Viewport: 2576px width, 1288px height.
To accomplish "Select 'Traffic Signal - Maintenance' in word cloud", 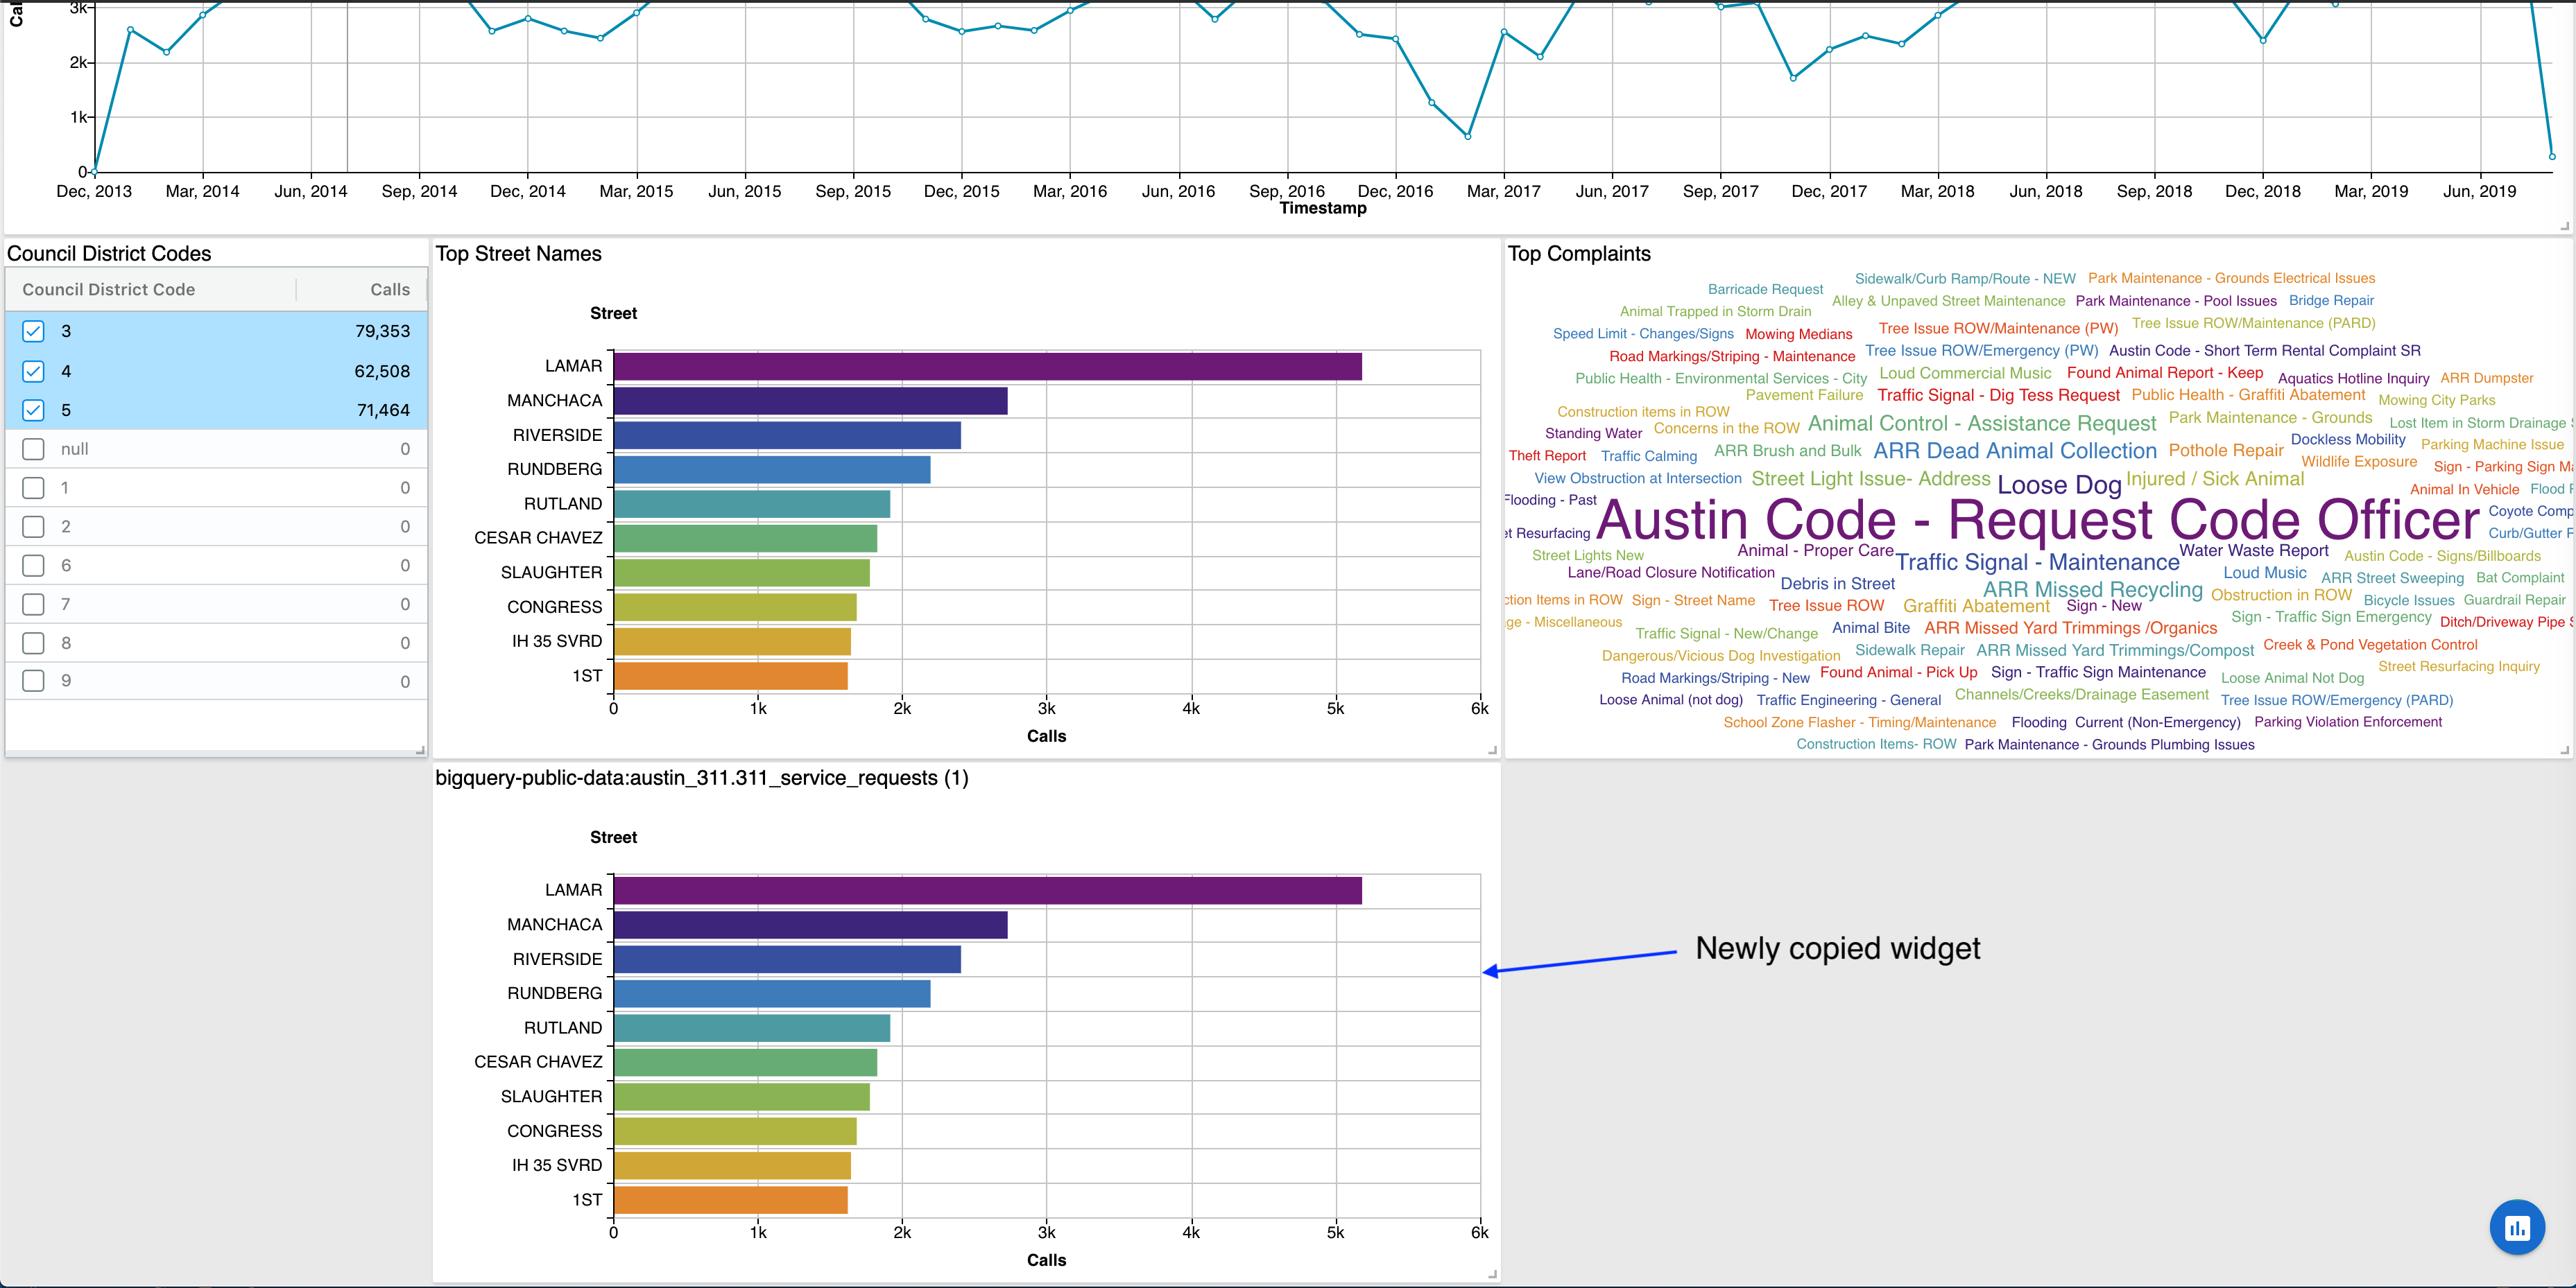I will point(2037,563).
